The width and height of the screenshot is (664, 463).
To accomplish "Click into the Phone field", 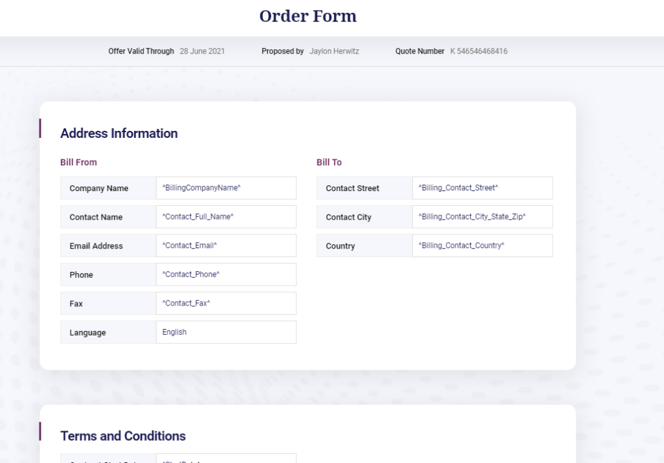I will [226, 275].
